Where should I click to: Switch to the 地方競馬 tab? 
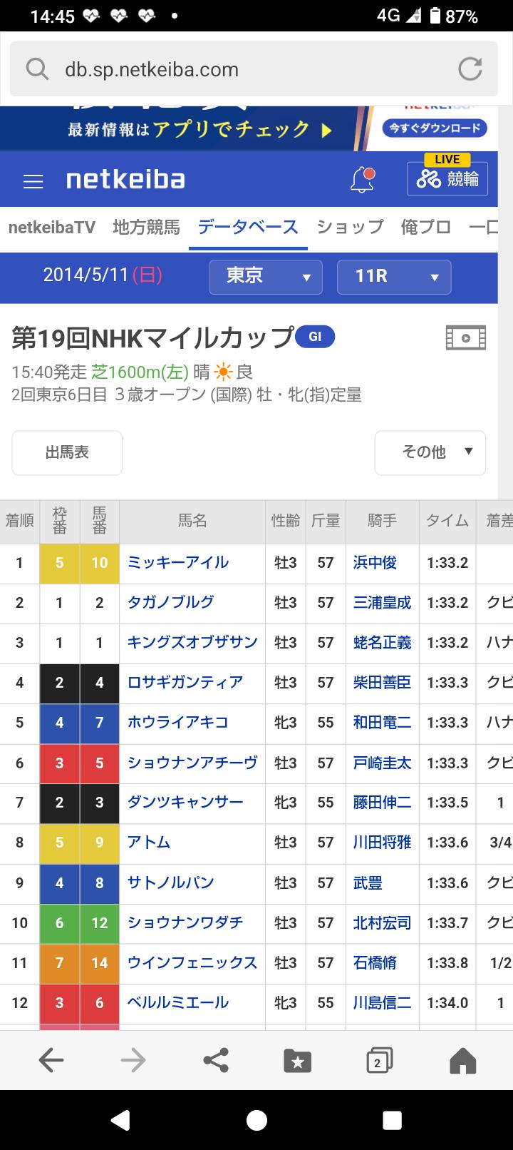pos(146,228)
